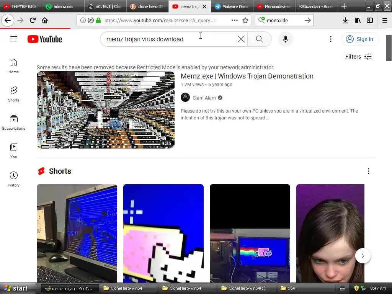The width and height of the screenshot is (392, 294).
Task: Go back with the browser back arrow
Action: [8, 20]
